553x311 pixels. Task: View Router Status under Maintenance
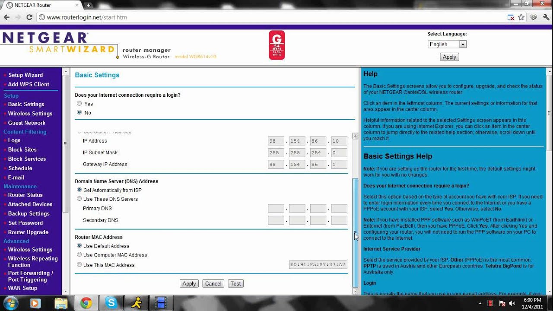(x=25, y=195)
